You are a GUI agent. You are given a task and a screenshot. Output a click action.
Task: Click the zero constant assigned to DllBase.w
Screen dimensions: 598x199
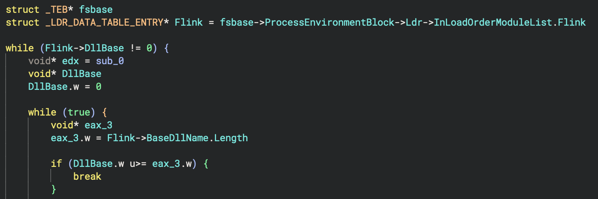tap(98, 87)
